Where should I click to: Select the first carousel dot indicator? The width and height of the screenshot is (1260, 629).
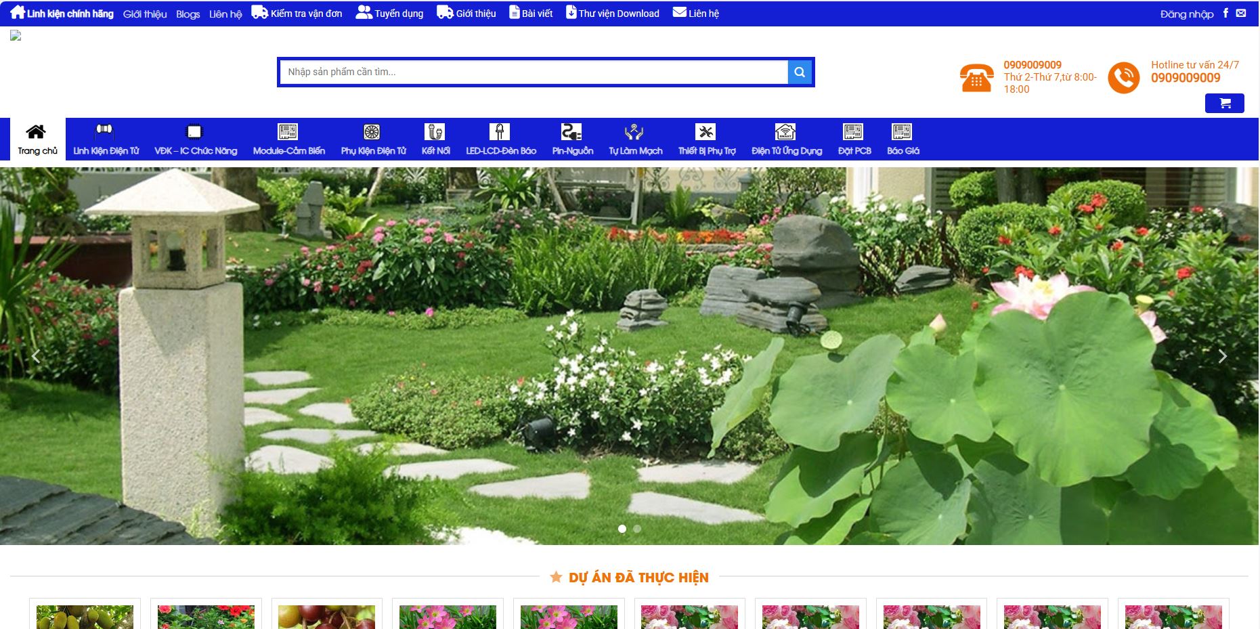[622, 529]
